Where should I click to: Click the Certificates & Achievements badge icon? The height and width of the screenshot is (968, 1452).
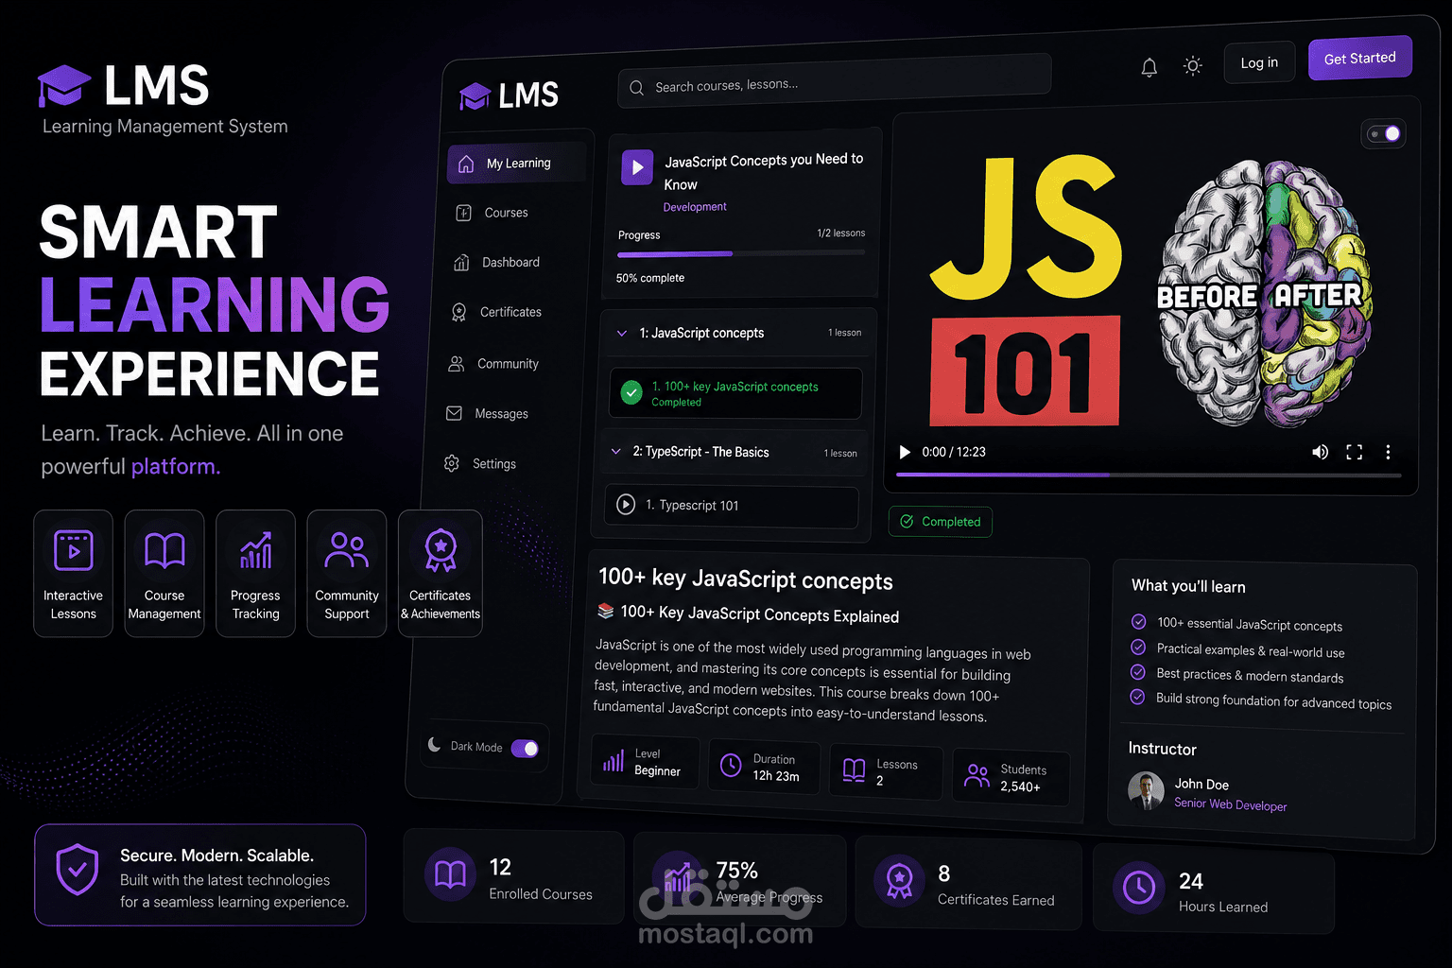[441, 550]
